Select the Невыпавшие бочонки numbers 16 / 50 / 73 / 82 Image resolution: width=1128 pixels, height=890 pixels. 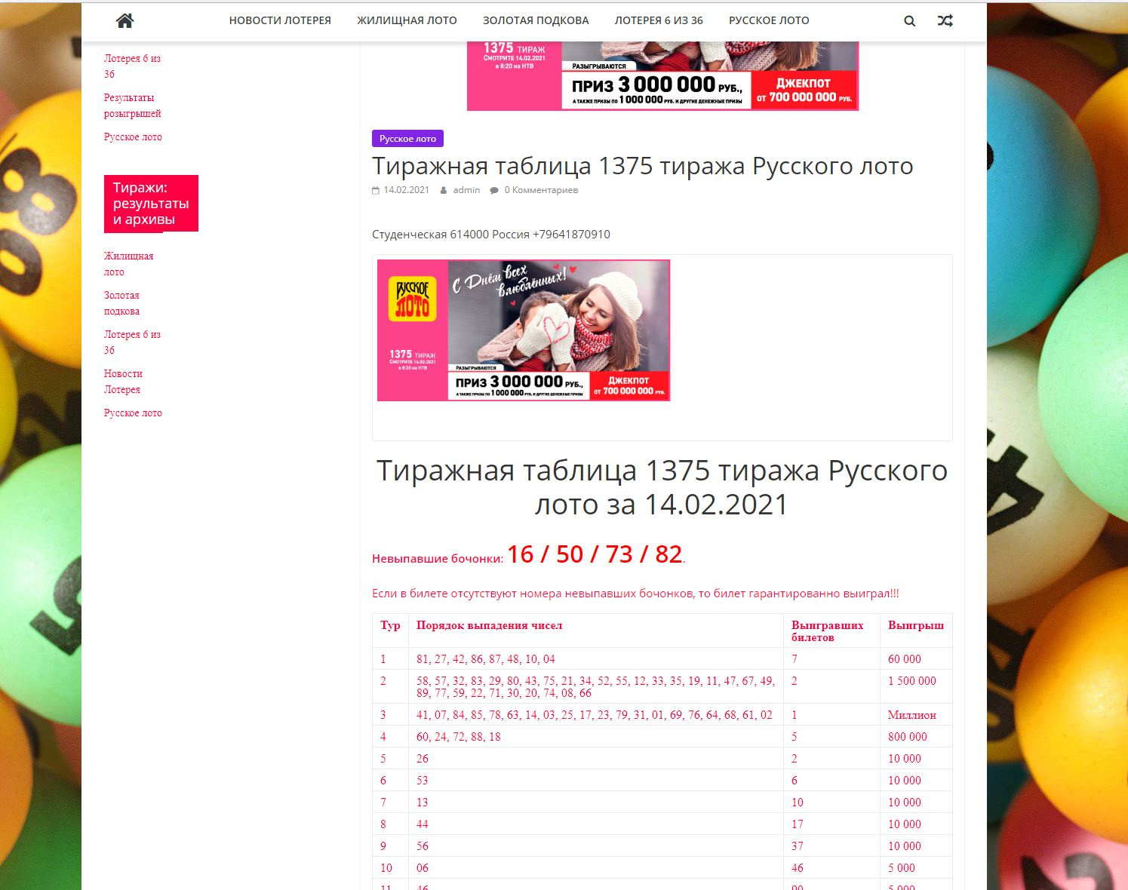(x=595, y=554)
